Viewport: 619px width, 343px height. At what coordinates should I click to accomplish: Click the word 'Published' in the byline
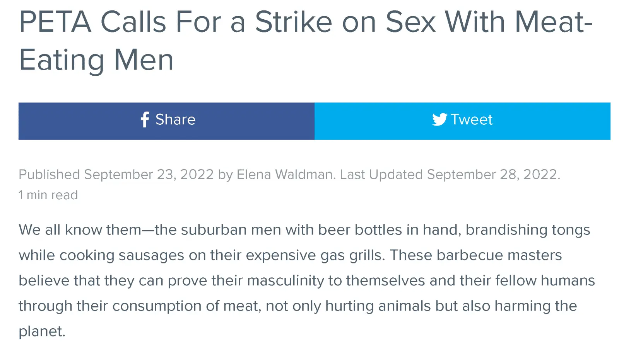pyautogui.click(x=50, y=175)
